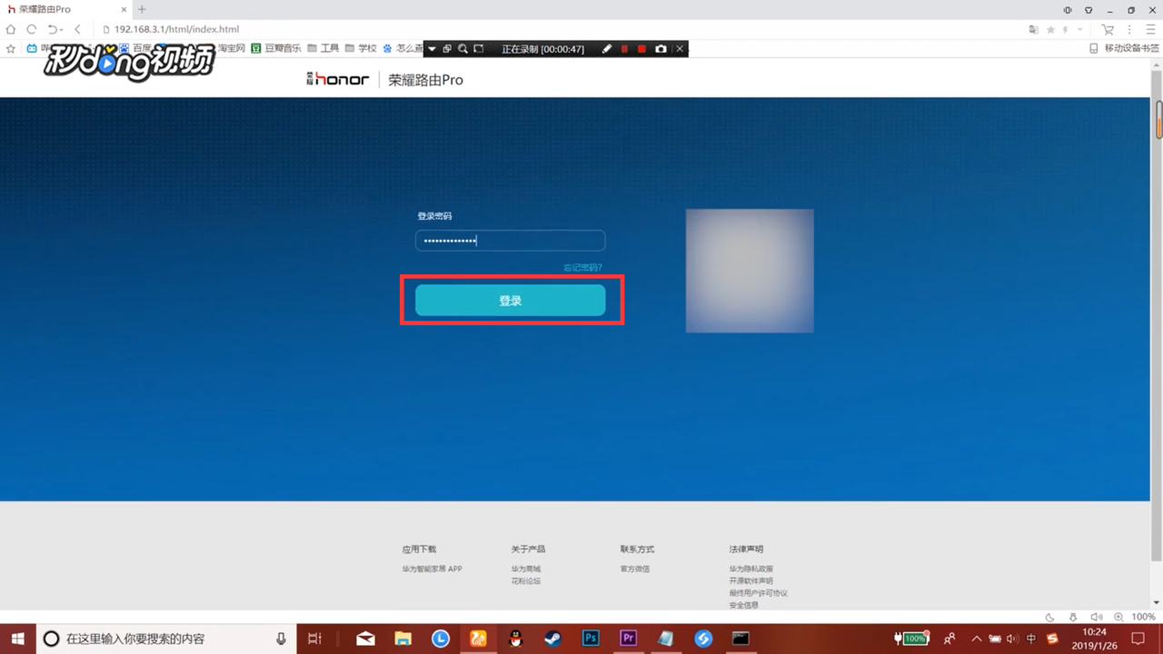Bookmark this page with the star icon
Viewport: 1163px width, 654px height.
click(1050, 29)
